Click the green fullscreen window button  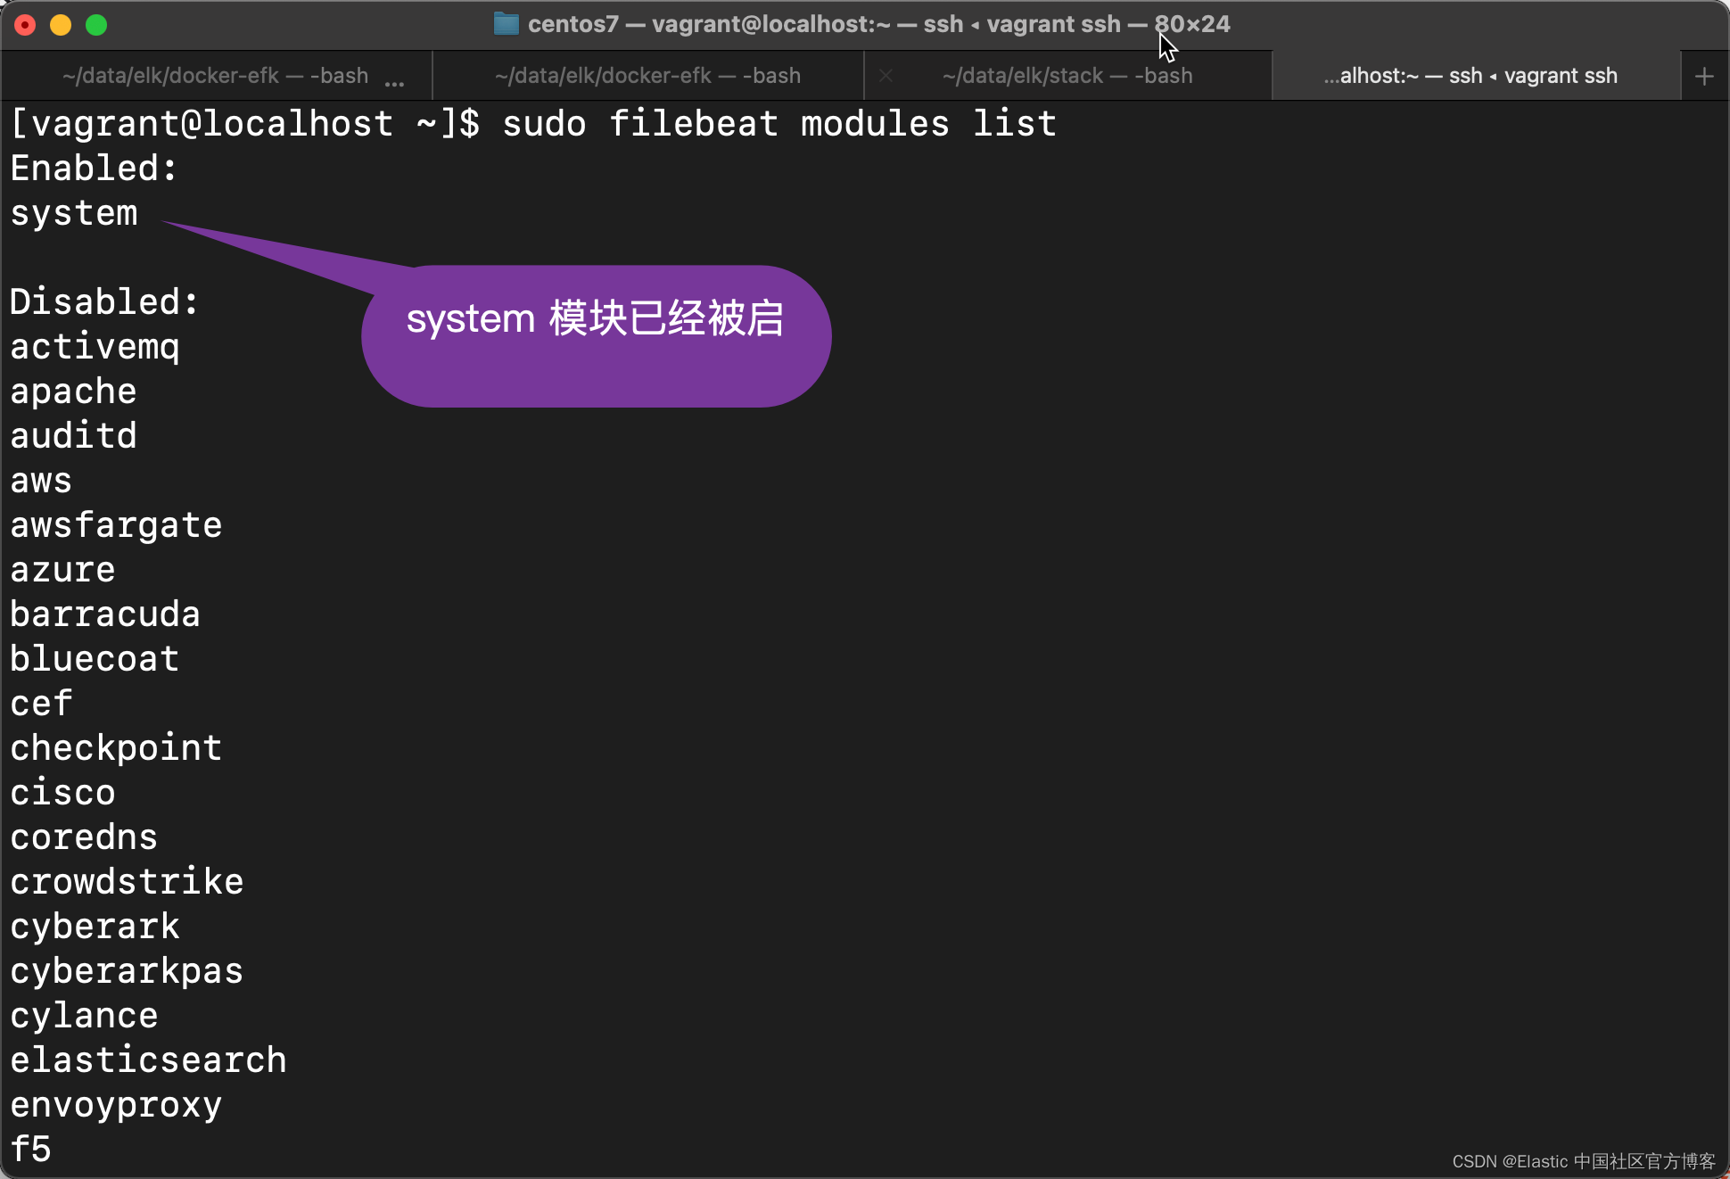(x=96, y=25)
